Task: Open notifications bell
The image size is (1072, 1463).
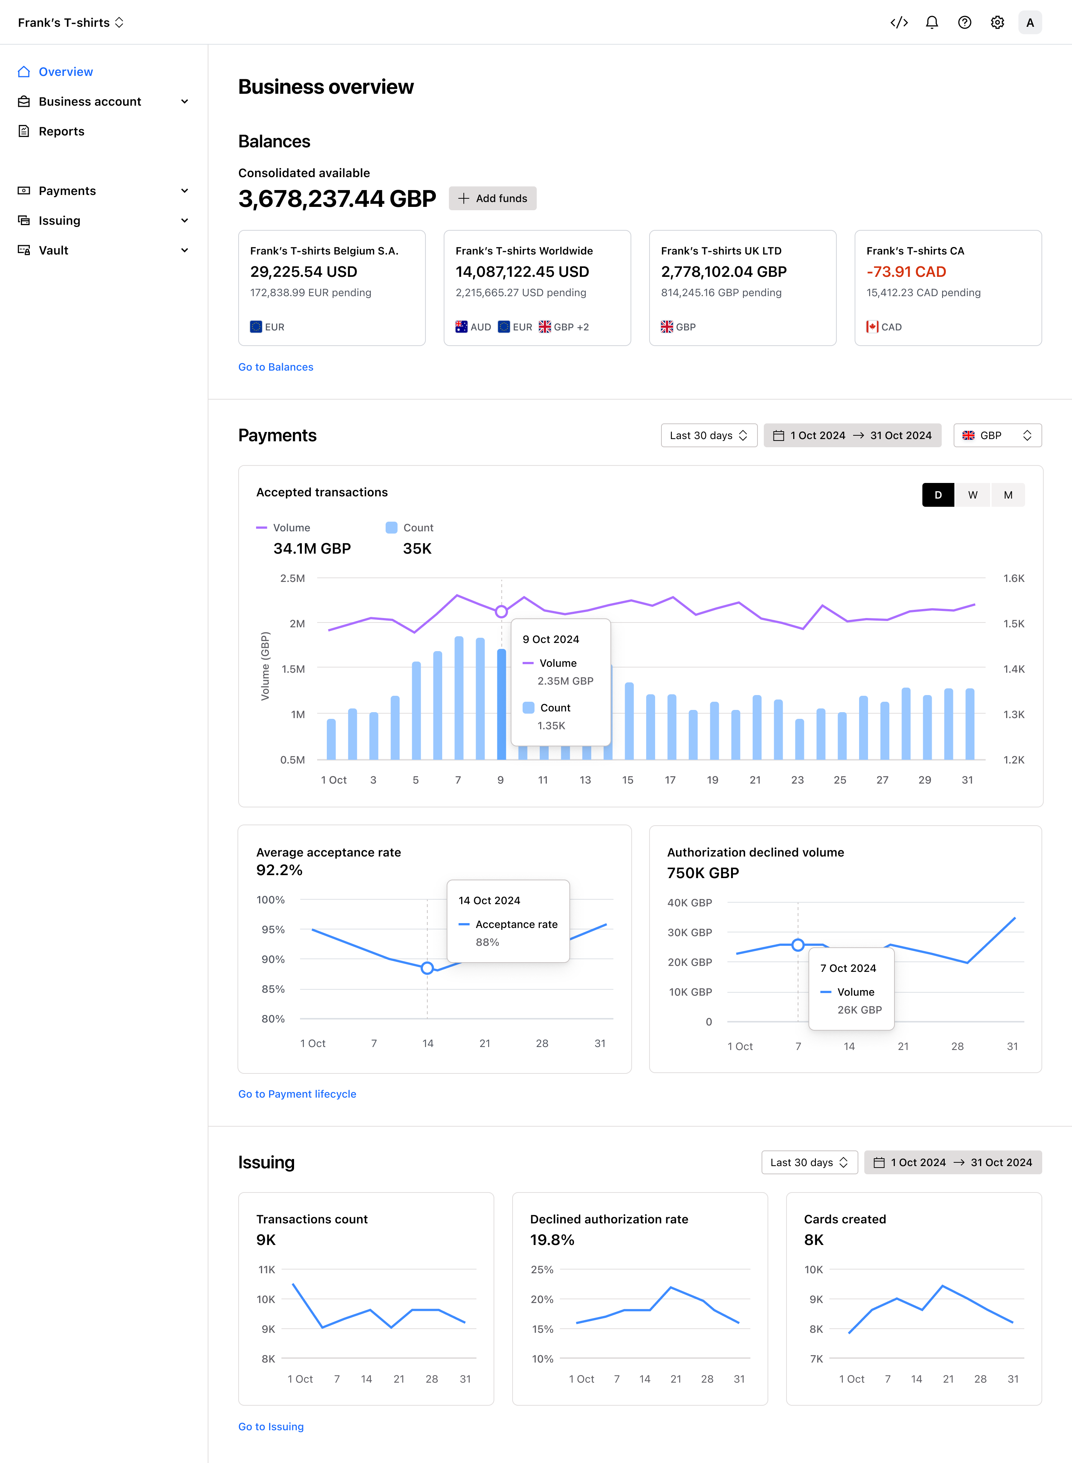Action: tap(932, 23)
